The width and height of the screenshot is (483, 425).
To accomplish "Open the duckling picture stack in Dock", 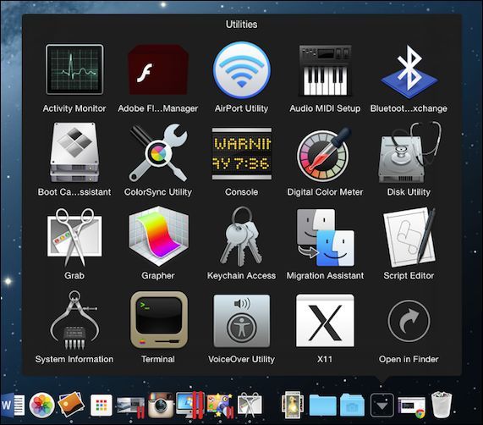I will (293, 405).
